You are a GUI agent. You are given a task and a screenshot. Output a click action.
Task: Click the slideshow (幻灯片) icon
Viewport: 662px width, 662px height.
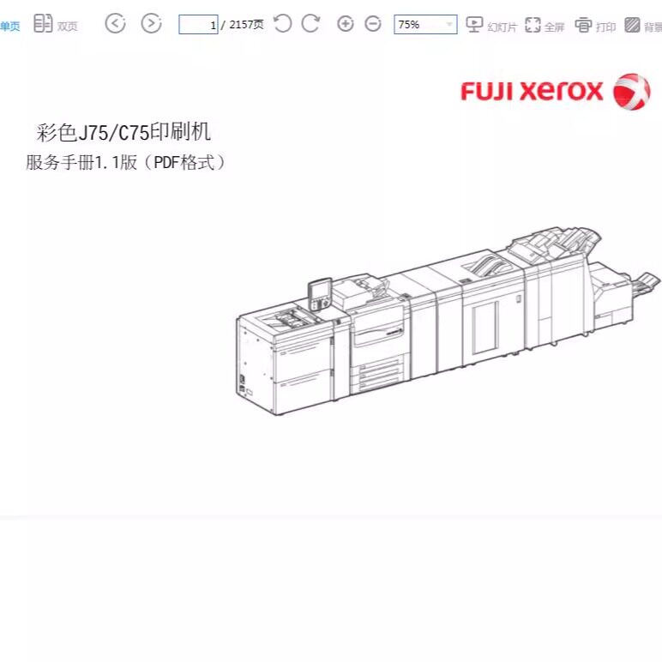(473, 24)
